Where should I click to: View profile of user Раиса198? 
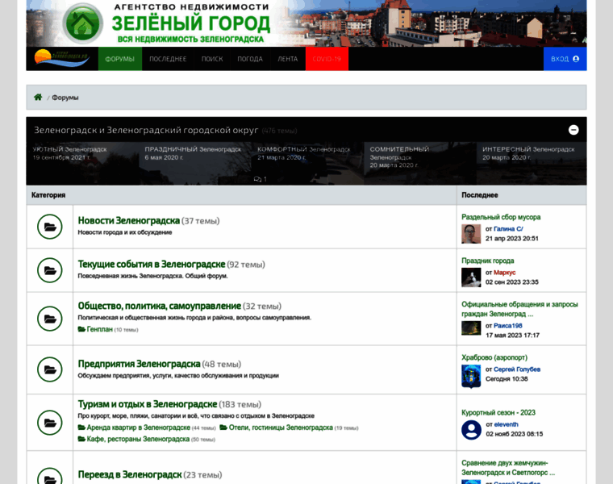tap(508, 326)
